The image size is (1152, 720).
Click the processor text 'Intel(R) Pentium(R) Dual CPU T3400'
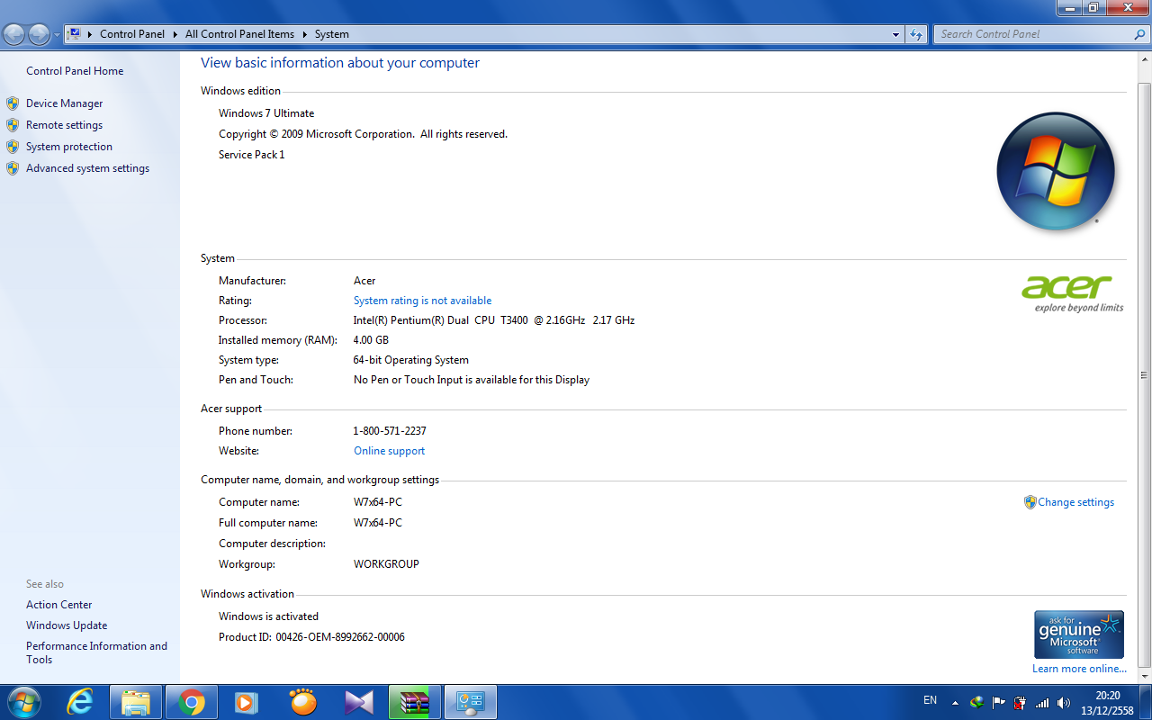441,320
